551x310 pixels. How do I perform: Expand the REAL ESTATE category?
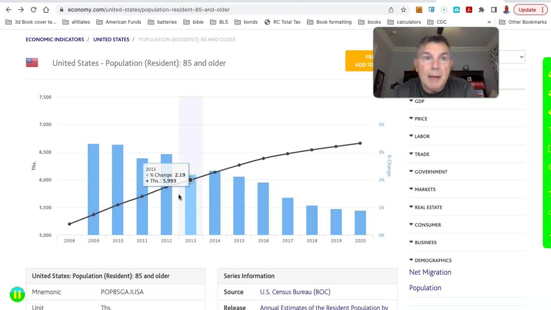tap(425, 208)
